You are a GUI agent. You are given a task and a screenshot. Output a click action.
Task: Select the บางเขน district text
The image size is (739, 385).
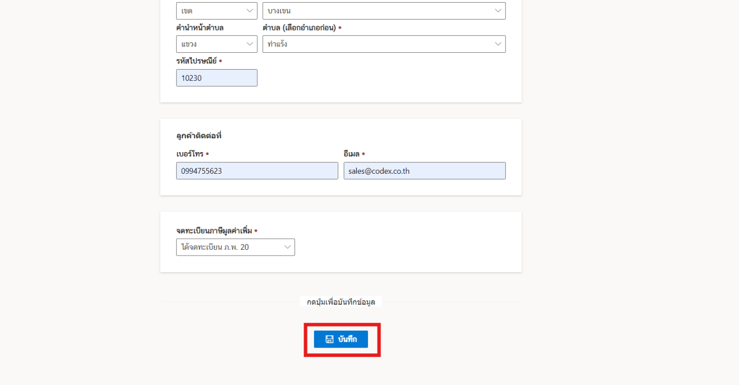click(279, 11)
